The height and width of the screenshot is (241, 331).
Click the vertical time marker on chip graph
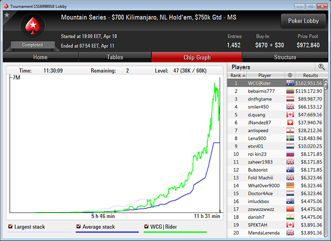tap(220, 145)
